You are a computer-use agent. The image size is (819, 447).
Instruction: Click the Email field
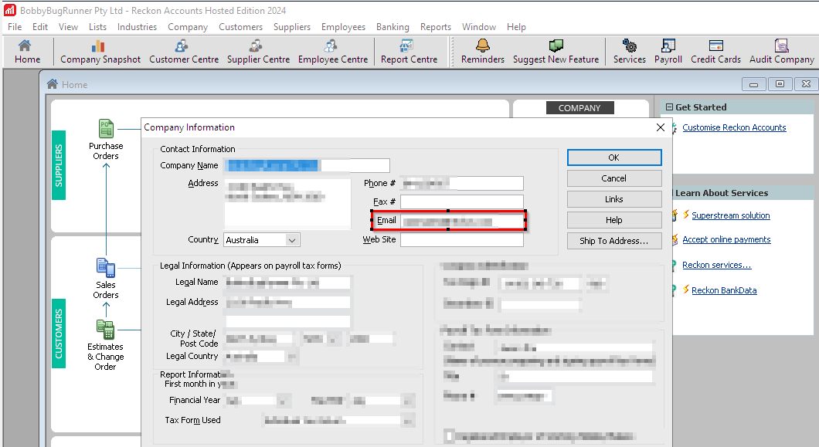tap(462, 221)
